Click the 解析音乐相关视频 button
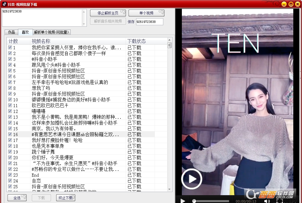302x203 pixels. click(108, 21)
